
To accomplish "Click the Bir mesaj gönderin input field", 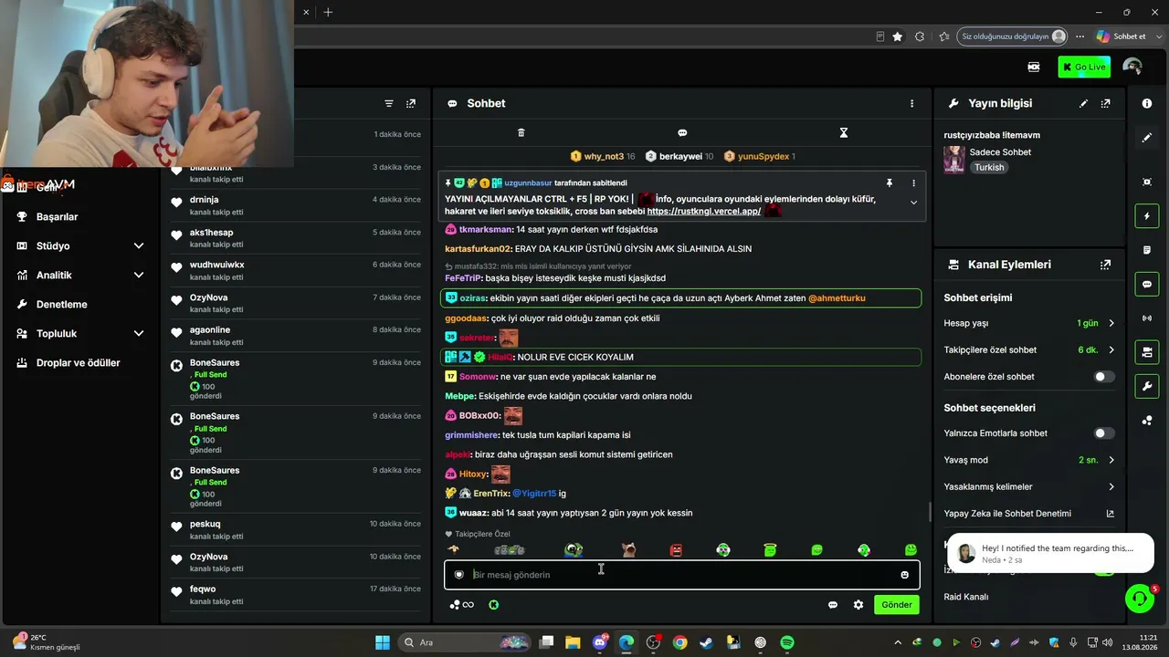I will [x=681, y=575].
